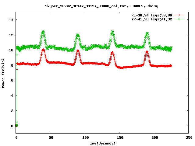195x146 pixels.
Task: Click the y-axis tick label 10
Action: click(x=11, y=50)
